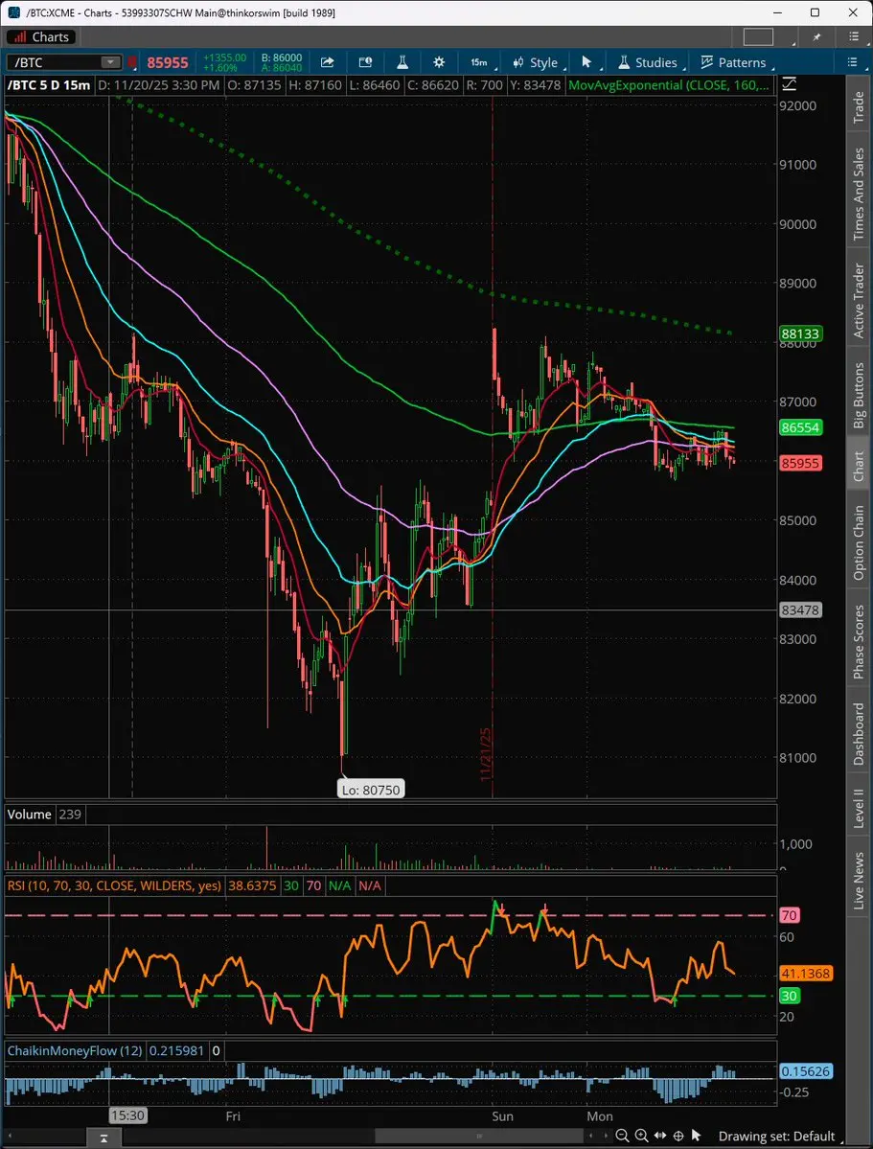Click the RSI 70 overbought level bubble
Image resolution: width=873 pixels, height=1149 pixels.
point(789,915)
